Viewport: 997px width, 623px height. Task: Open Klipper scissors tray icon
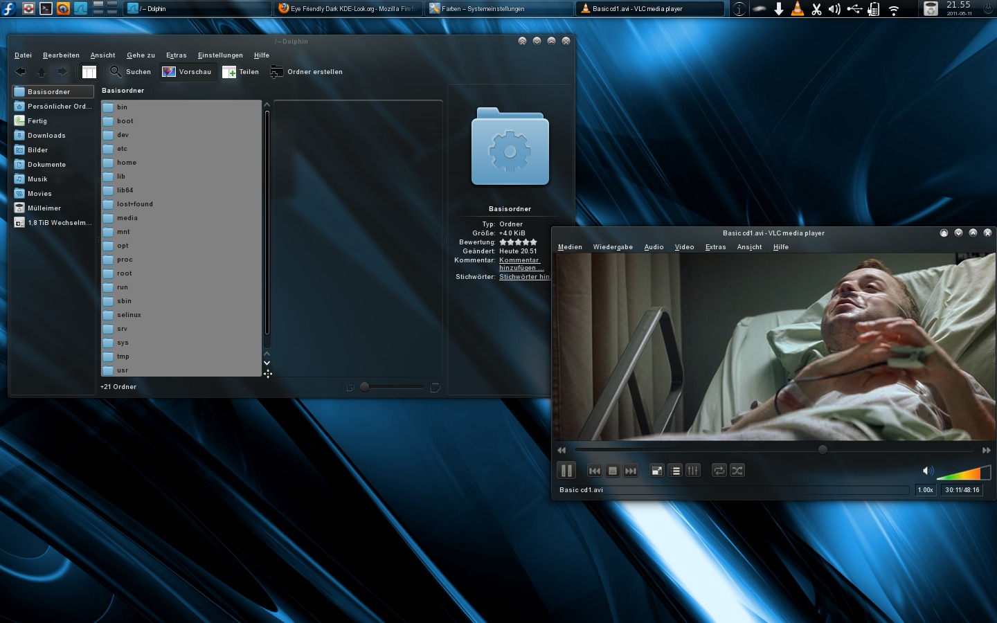(x=816, y=9)
